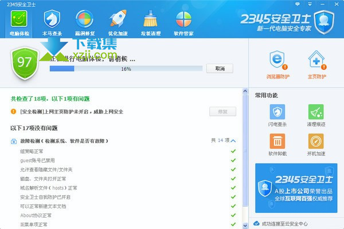Click green checkmark for hosts 正常
Image resolution: width=344 pixels, height=229 pixels.
(x=233, y=188)
